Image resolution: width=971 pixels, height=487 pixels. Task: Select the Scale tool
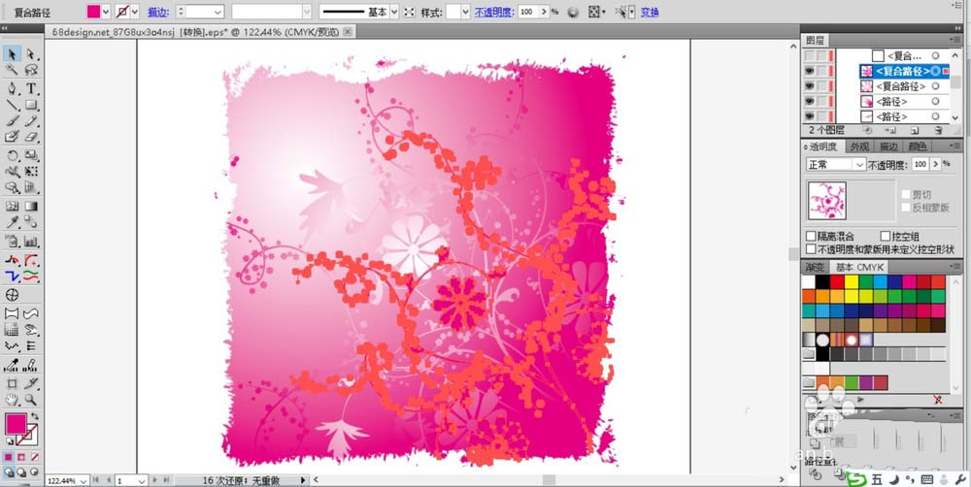pyautogui.click(x=31, y=155)
